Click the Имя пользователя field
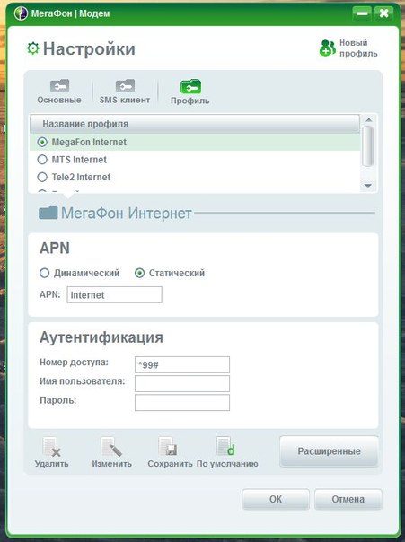The width and height of the screenshot is (405, 542). (182, 384)
